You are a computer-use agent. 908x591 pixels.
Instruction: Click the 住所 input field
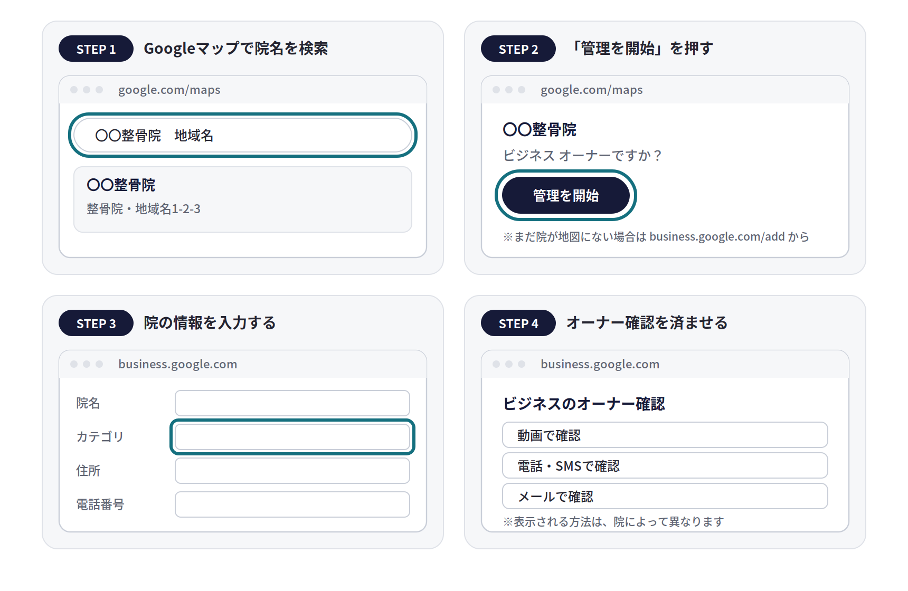[292, 471]
